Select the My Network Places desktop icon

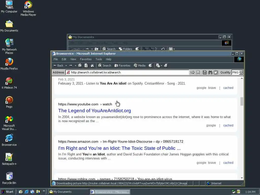click(9, 46)
